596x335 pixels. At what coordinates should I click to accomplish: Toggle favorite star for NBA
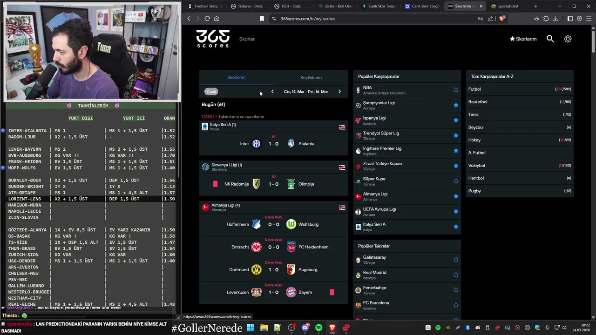pos(456,90)
